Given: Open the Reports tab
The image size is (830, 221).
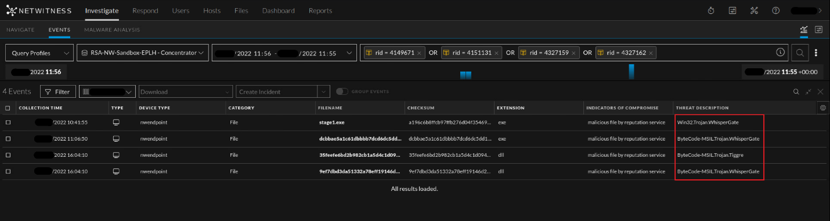Looking at the screenshot, I should pyautogui.click(x=320, y=10).
